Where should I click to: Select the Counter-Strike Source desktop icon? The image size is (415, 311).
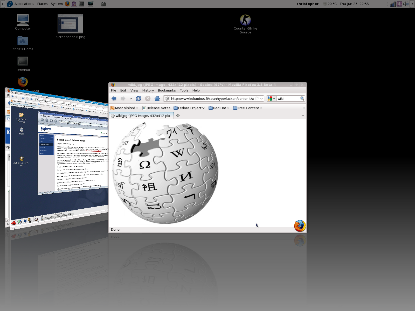tap(245, 24)
